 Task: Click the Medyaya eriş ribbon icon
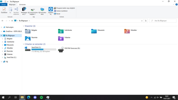point(24,11)
